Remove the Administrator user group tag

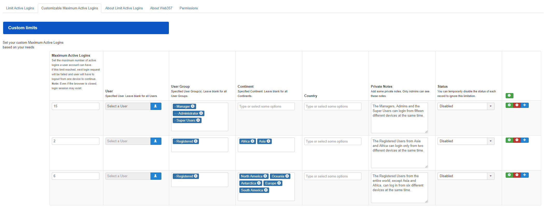[x=201, y=113]
